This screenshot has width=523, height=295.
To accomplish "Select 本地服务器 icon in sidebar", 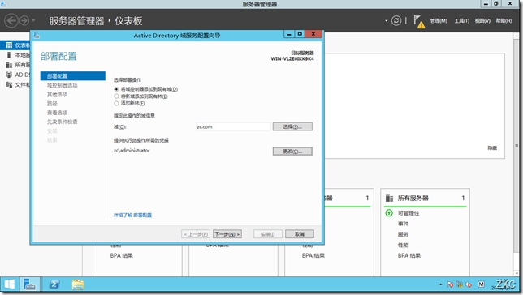I will pos(9,55).
